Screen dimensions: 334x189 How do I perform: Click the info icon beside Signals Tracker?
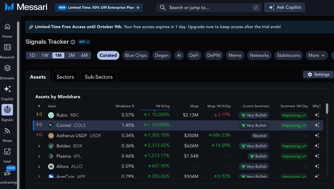[x=73, y=42]
